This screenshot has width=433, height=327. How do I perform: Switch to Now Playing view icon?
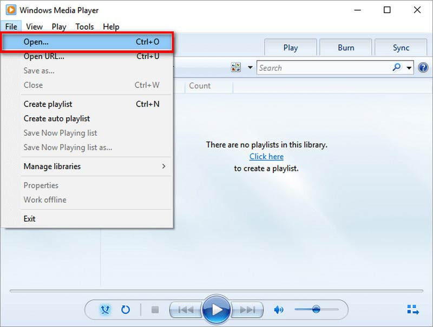point(412,310)
